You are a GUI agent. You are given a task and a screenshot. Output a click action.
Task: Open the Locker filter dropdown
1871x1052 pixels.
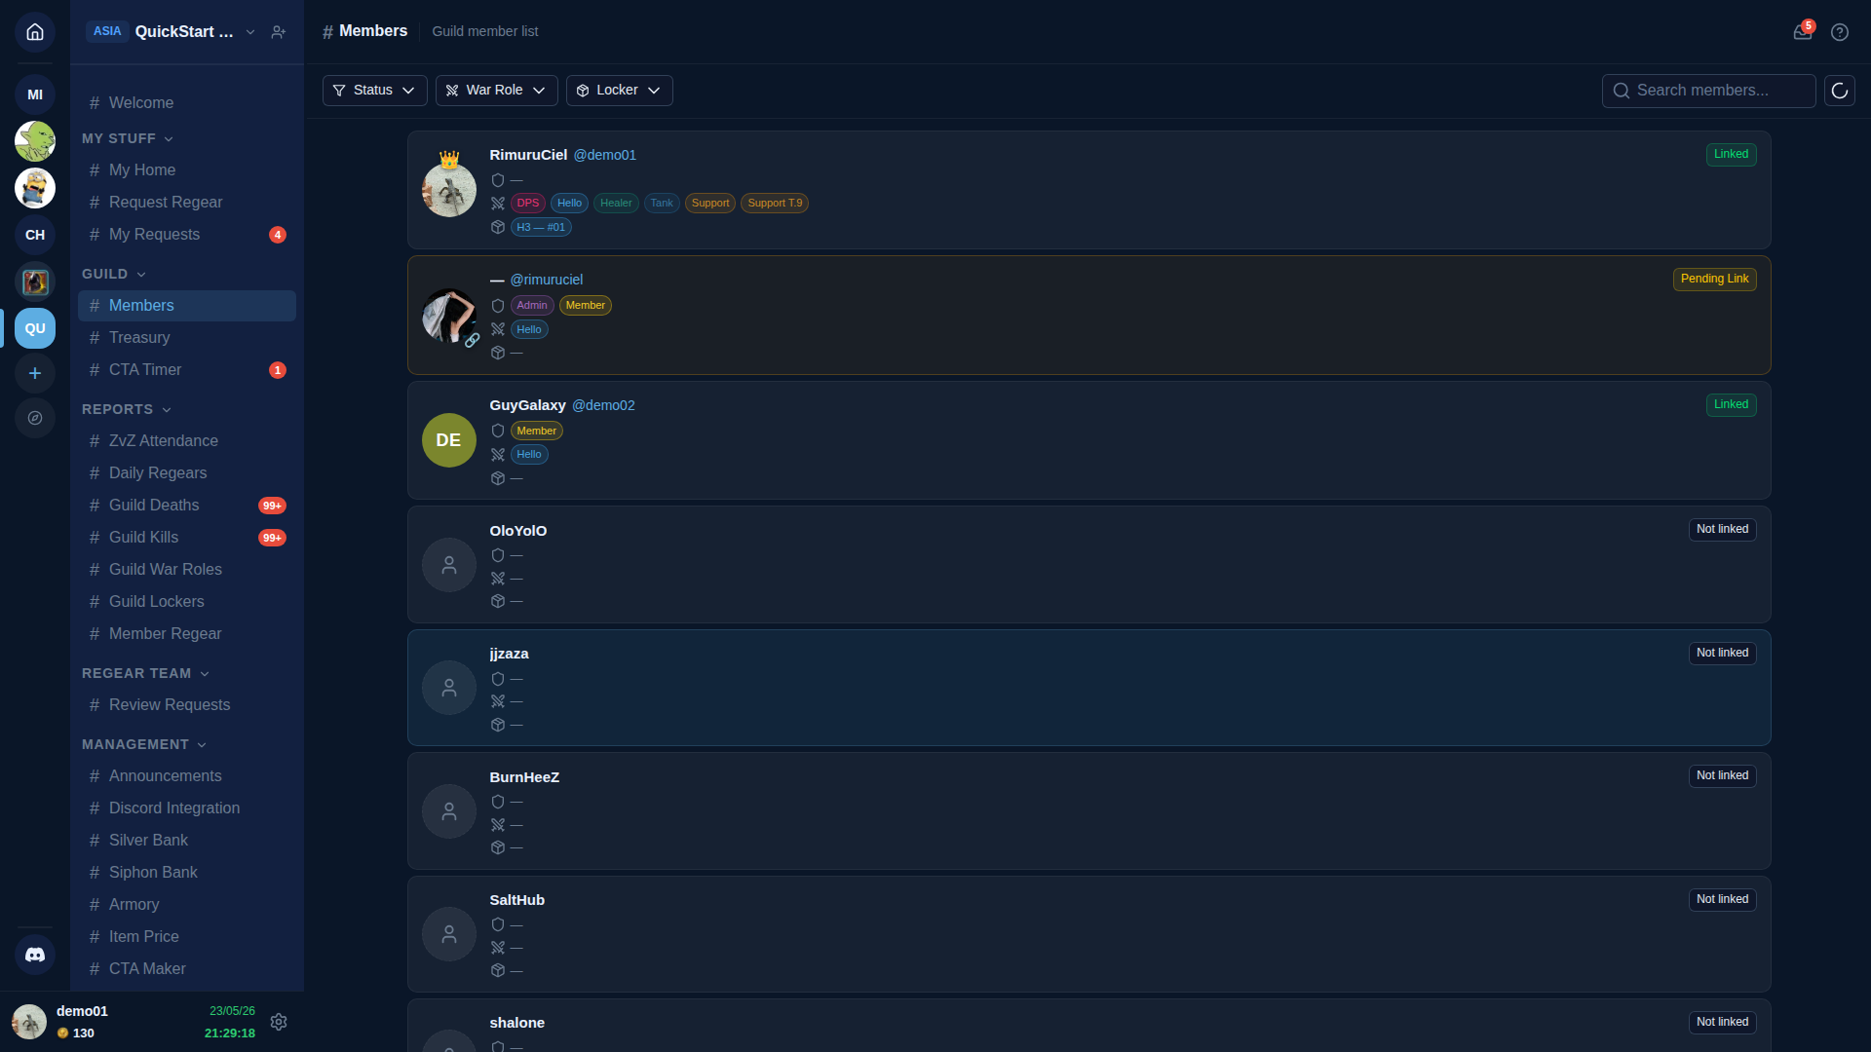click(620, 91)
